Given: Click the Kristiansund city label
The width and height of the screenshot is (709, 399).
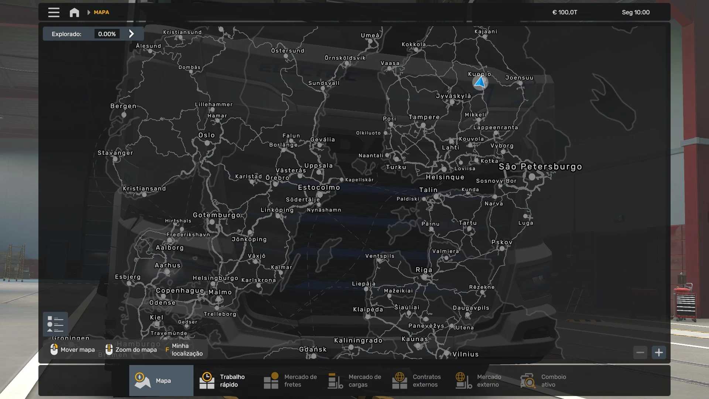Looking at the screenshot, I should 182,32.
